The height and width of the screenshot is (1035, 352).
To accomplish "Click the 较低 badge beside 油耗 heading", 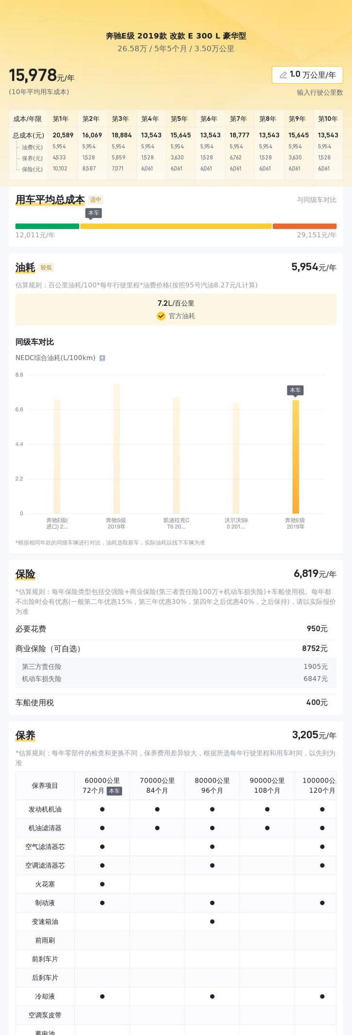I will pyautogui.click(x=46, y=268).
